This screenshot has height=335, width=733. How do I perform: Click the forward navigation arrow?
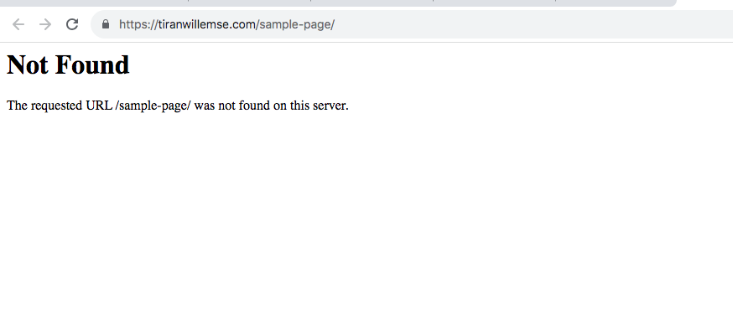[x=45, y=24]
